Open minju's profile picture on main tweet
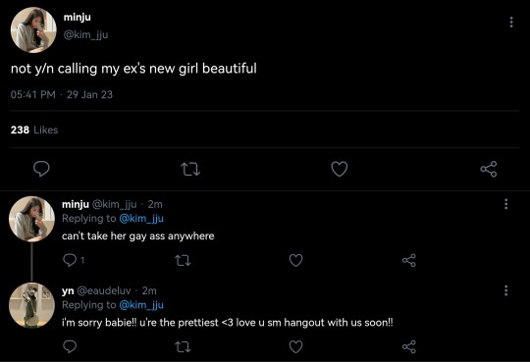The height and width of the screenshot is (362, 530). (x=33, y=30)
